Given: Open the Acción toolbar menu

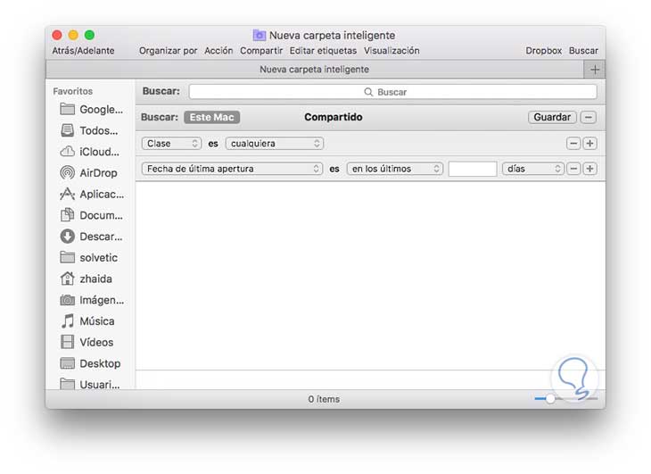Looking at the screenshot, I should point(218,51).
